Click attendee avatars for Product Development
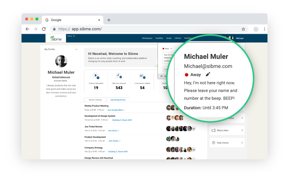 coord(173,139)
